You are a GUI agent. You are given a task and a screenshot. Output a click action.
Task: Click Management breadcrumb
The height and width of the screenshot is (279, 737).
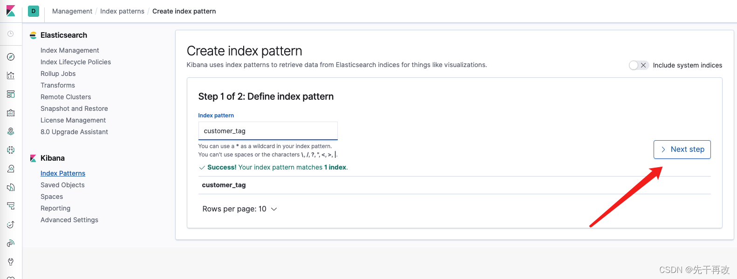(x=72, y=11)
